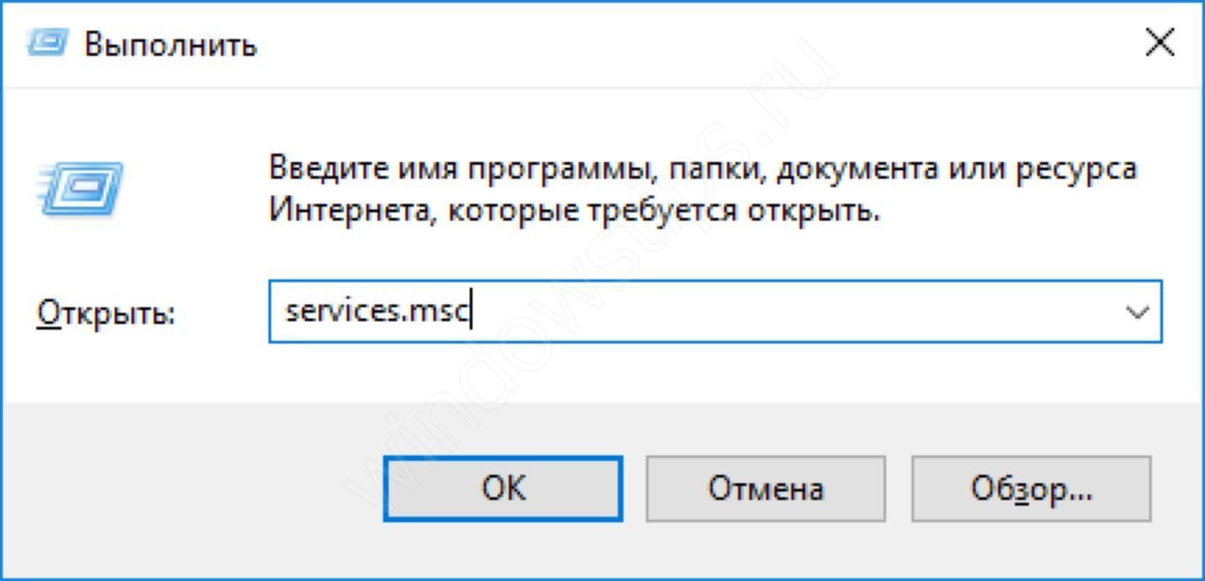Click the Открыть: label
Viewport: 1205px width, 581px height.
(x=106, y=314)
